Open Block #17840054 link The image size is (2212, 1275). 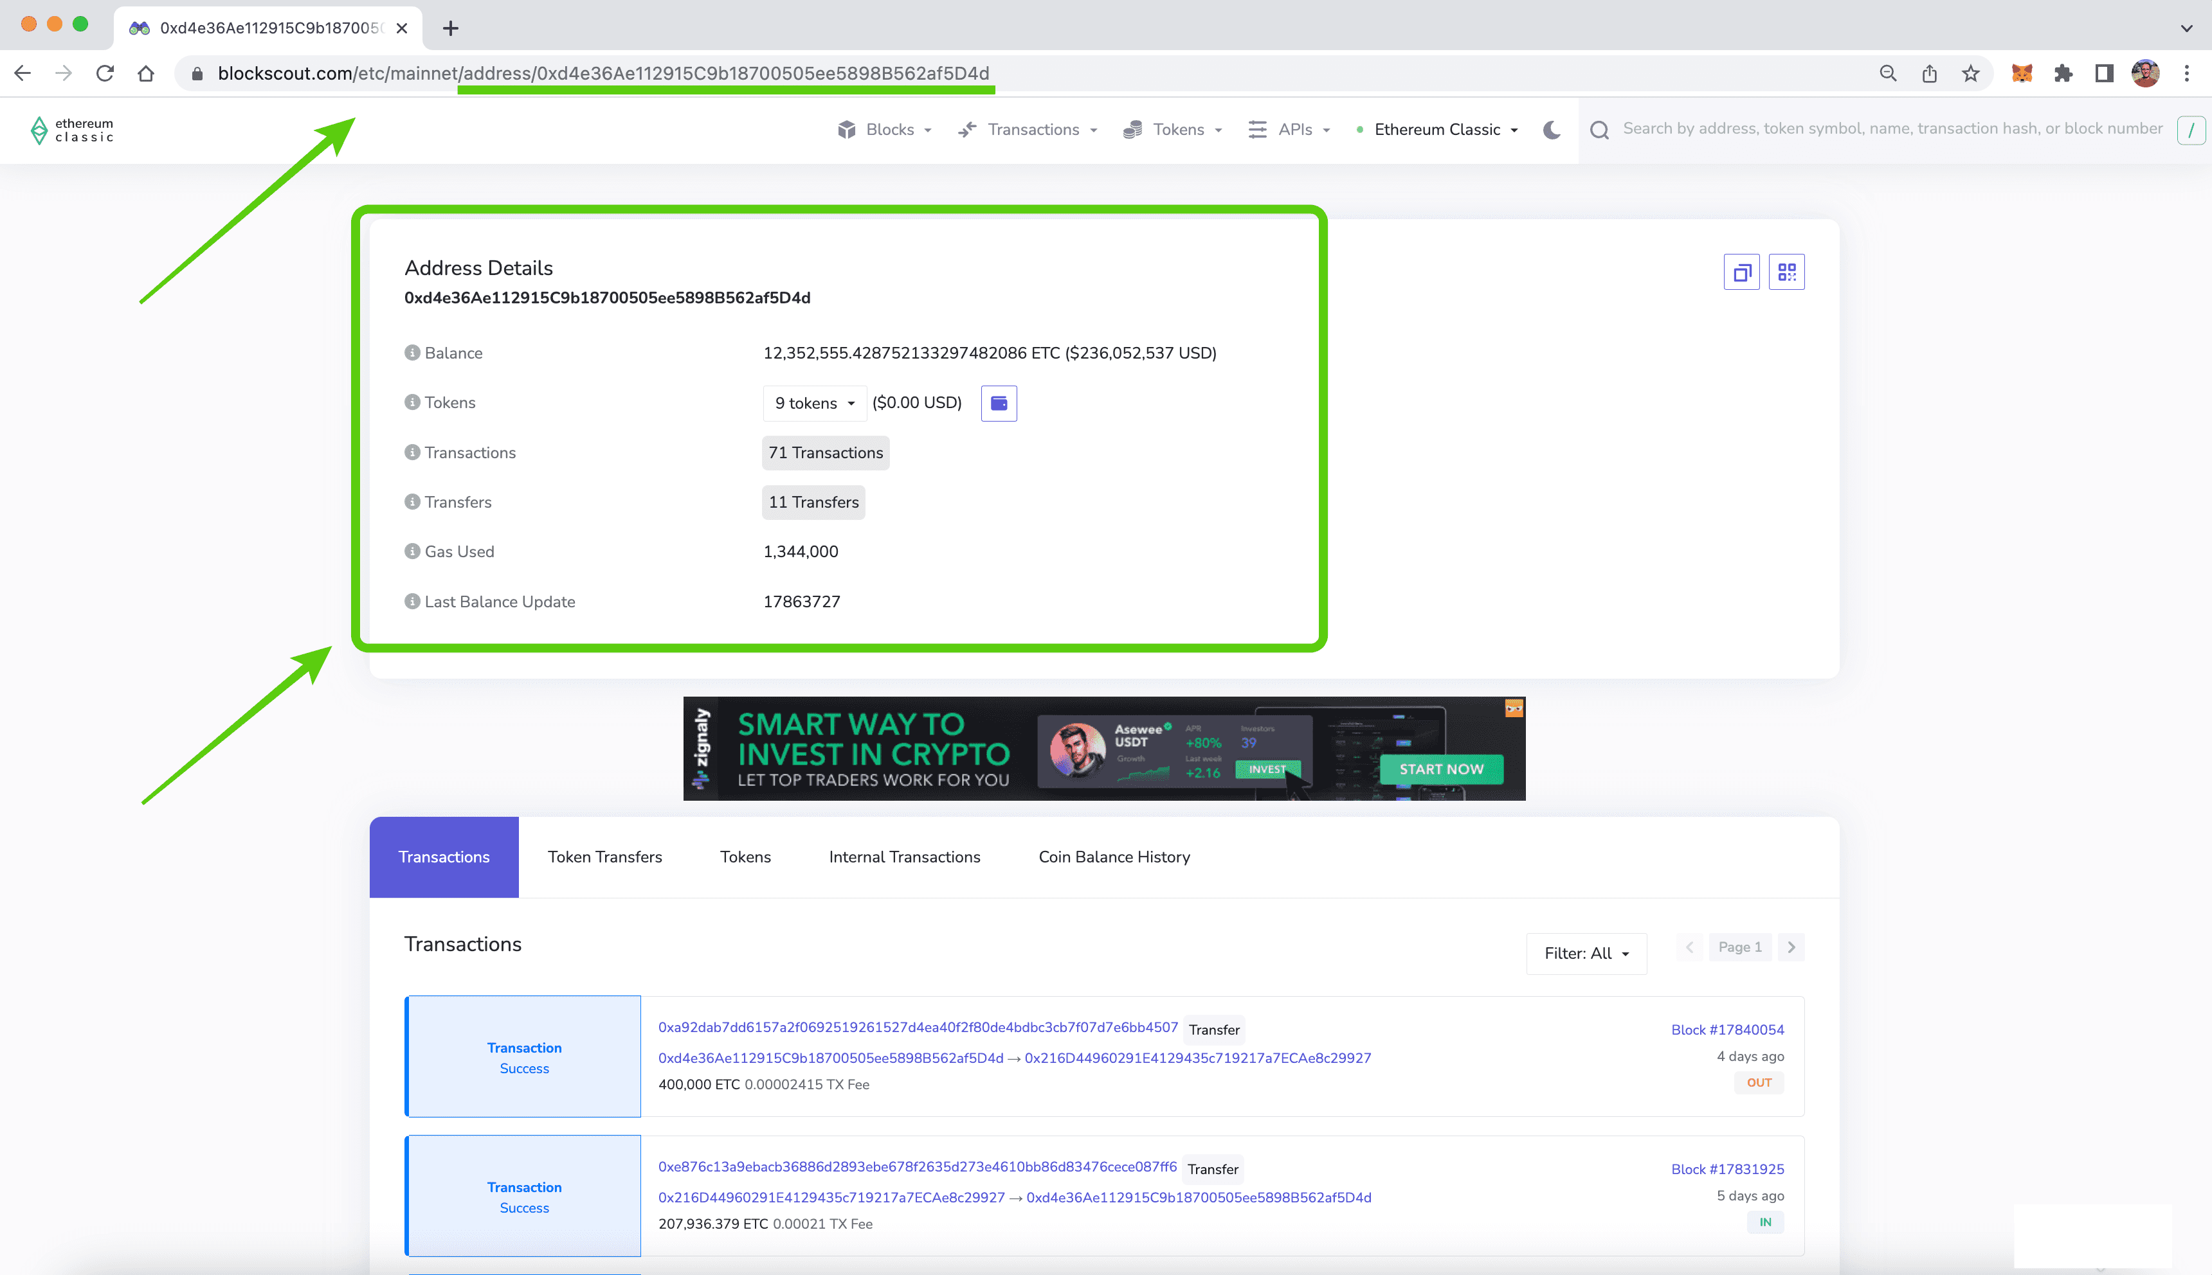pyautogui.click(x=1727, y=1030)
